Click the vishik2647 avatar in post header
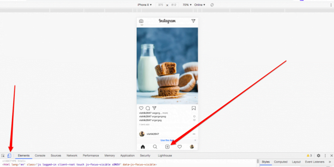 pyautogui.click(x=142, y=134)
